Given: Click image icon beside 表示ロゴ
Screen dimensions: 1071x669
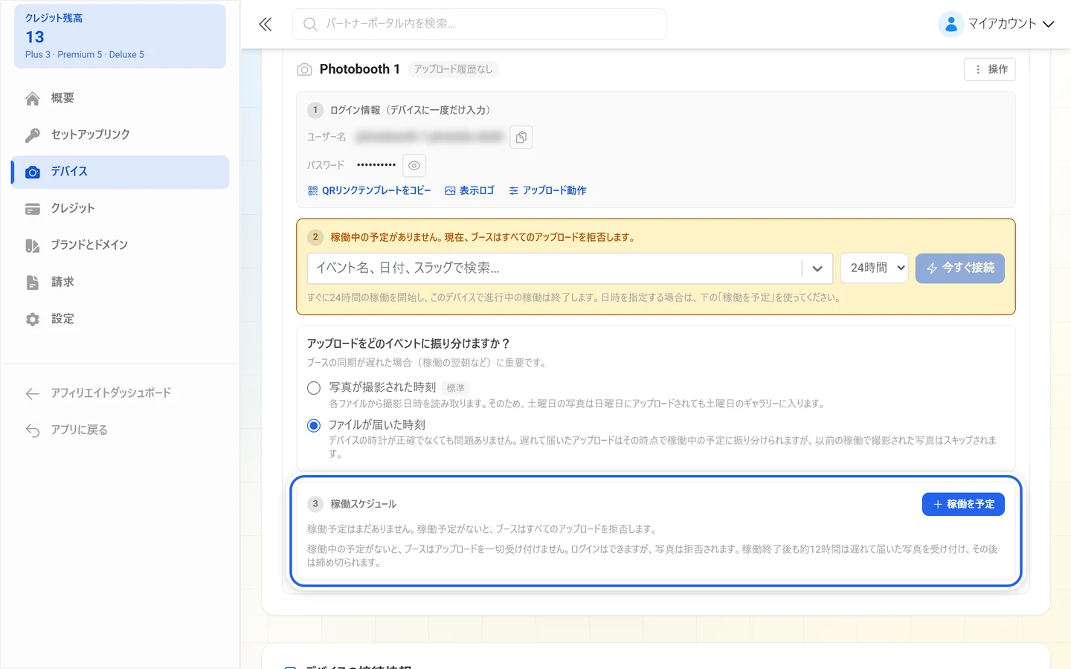Looking at the screenshot, I should (x=450, y=191).
